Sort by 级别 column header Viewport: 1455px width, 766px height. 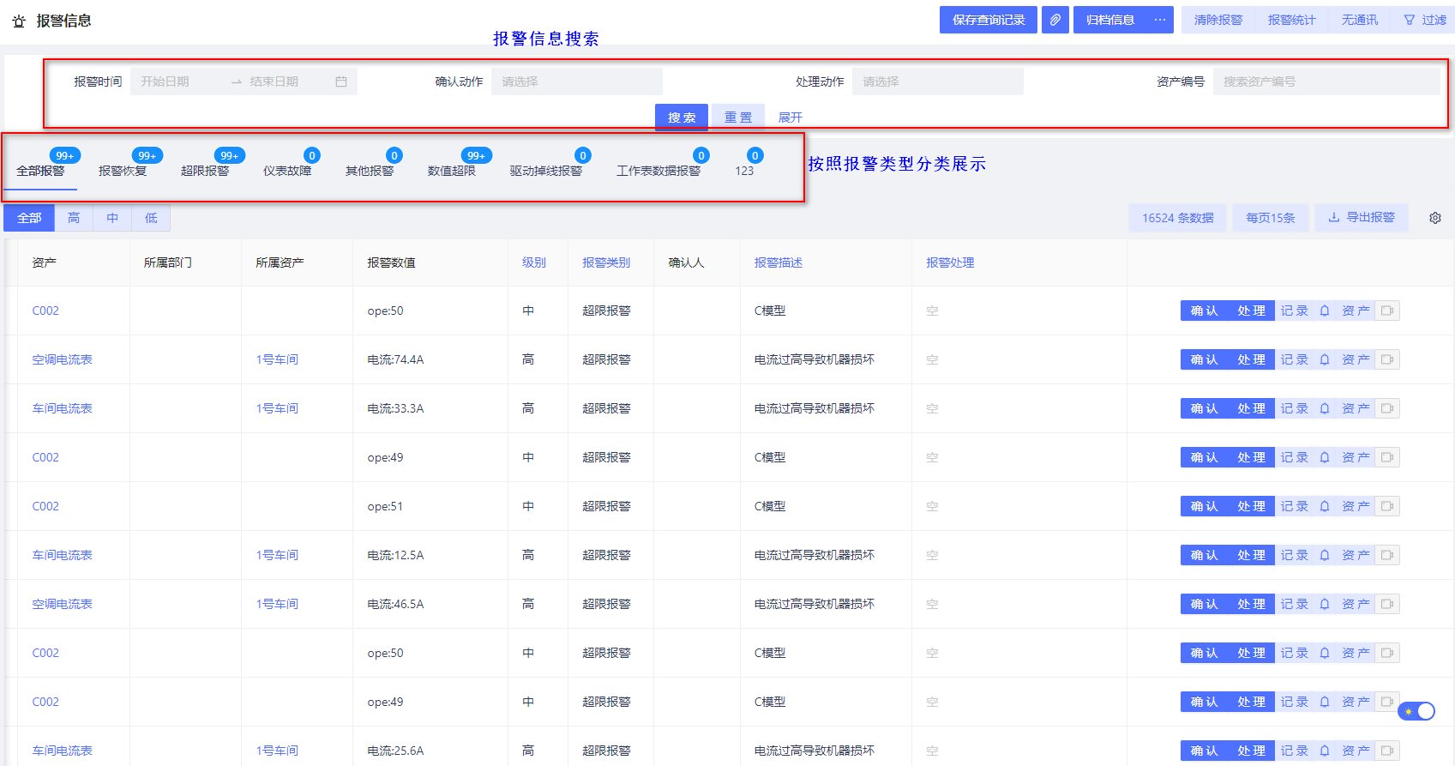534,262
